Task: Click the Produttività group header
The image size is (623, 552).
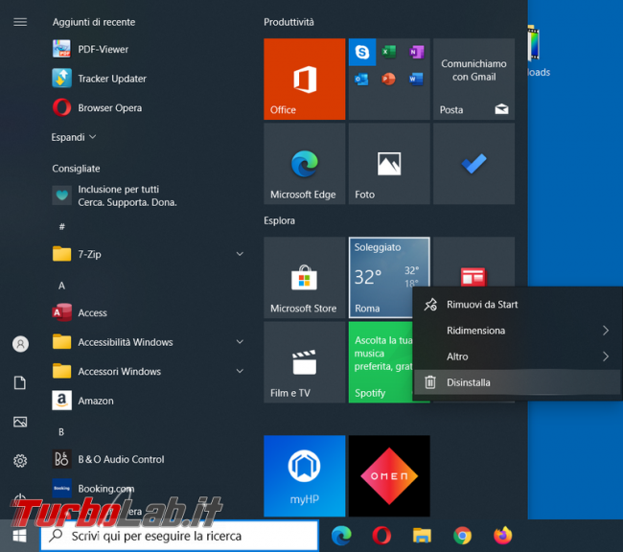Action: [x=288, y=22]
